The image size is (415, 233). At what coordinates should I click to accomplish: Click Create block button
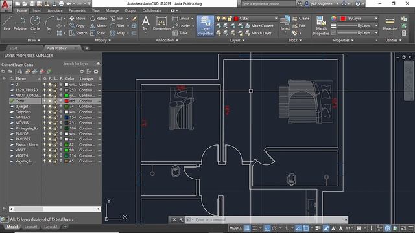click(301, 19)
